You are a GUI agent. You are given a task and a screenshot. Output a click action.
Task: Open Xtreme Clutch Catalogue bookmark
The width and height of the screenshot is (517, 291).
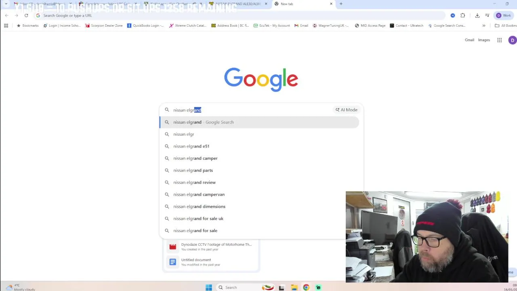click(x=188, y=25)
